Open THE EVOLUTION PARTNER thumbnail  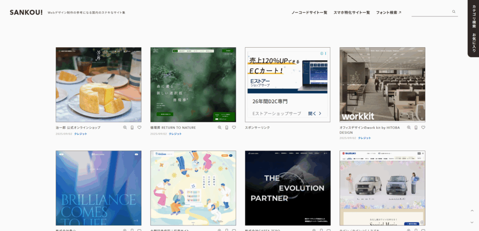(x=288, y=188)
